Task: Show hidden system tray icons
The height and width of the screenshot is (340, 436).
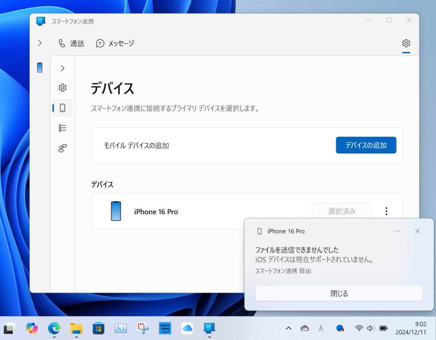Action: tap(289, 328)
